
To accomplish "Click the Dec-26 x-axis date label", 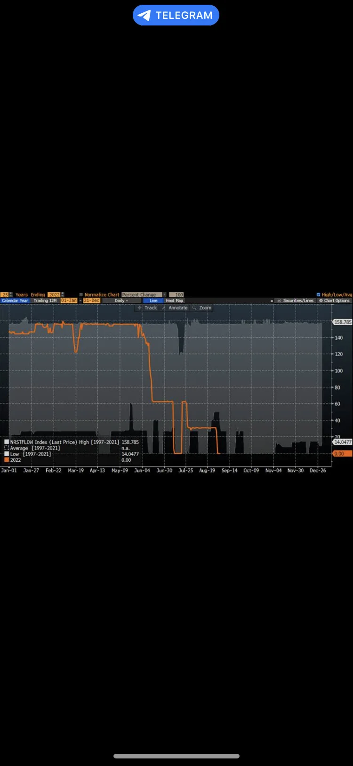I will click(318, 470).
